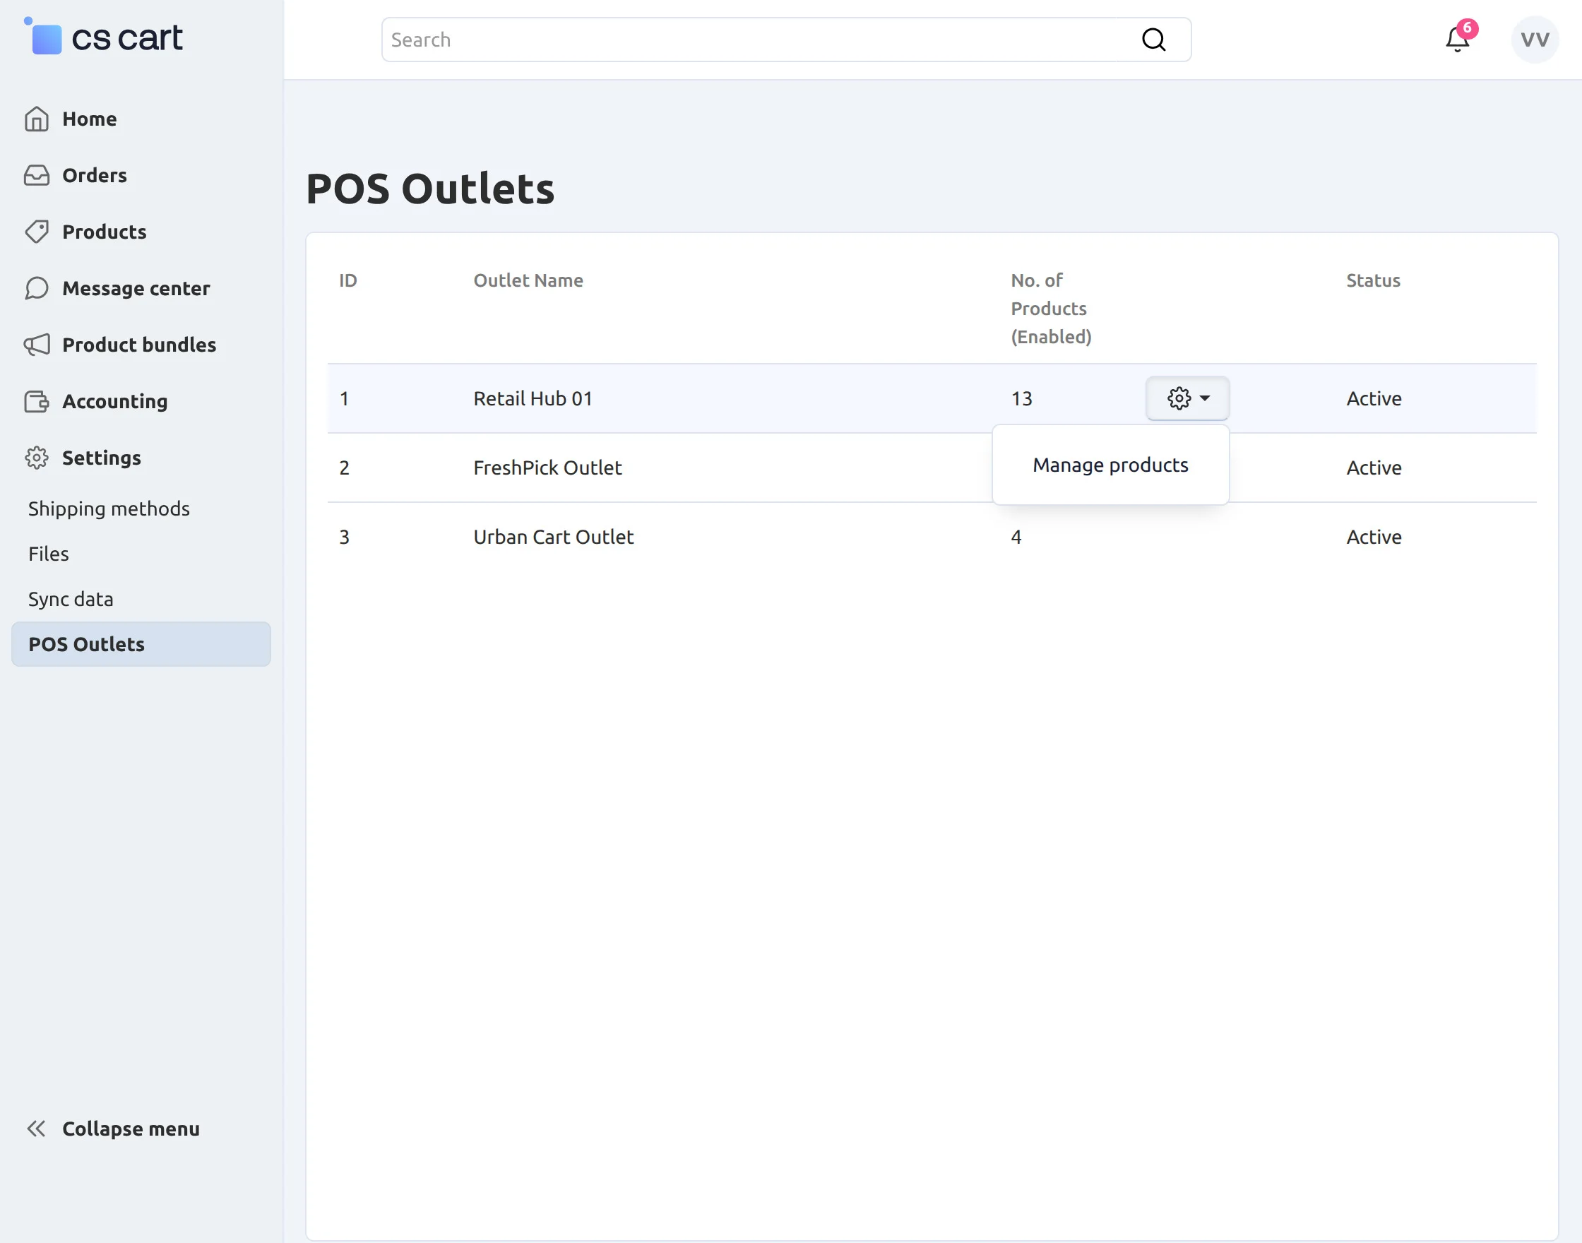
Task: Click the search magnifier icon
Action: pyautogui.click(x=1153, y=40)
